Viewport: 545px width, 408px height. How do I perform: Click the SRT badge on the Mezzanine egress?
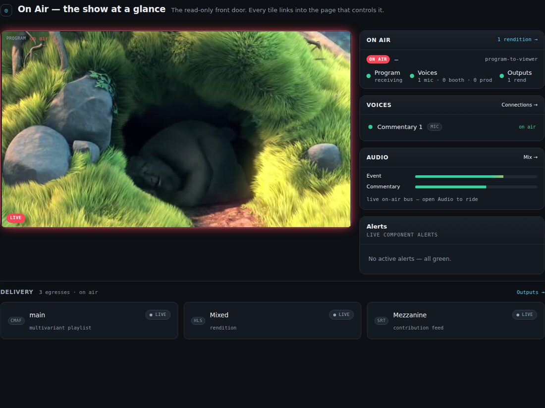381,320
